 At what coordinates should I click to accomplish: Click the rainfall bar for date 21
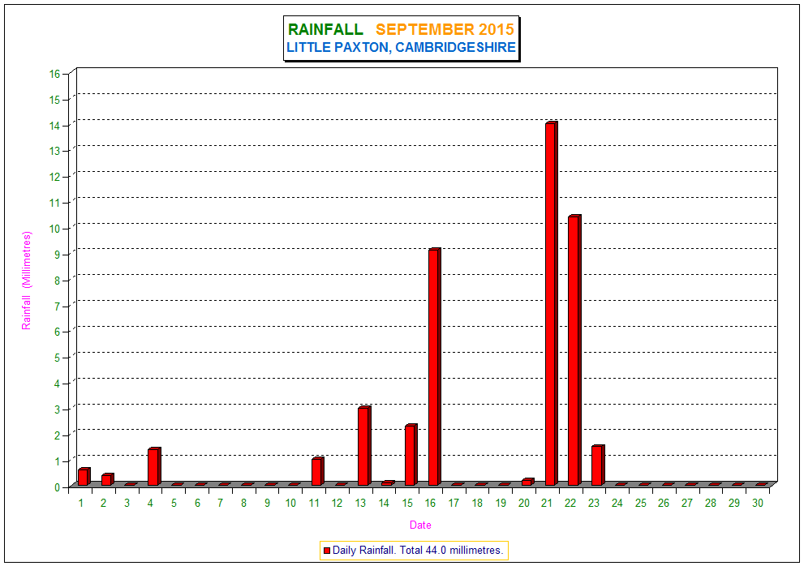coord(551,303)
